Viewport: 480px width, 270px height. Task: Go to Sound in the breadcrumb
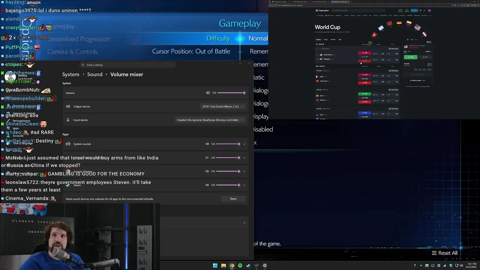pyautogui.click(x=94, y=74)
